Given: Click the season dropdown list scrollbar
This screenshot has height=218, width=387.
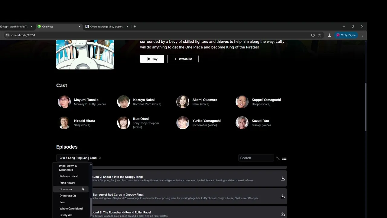Looking at the screenshot, I should 90,206.
